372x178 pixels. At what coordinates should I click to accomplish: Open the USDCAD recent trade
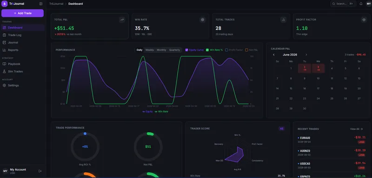tap(332, 165)
